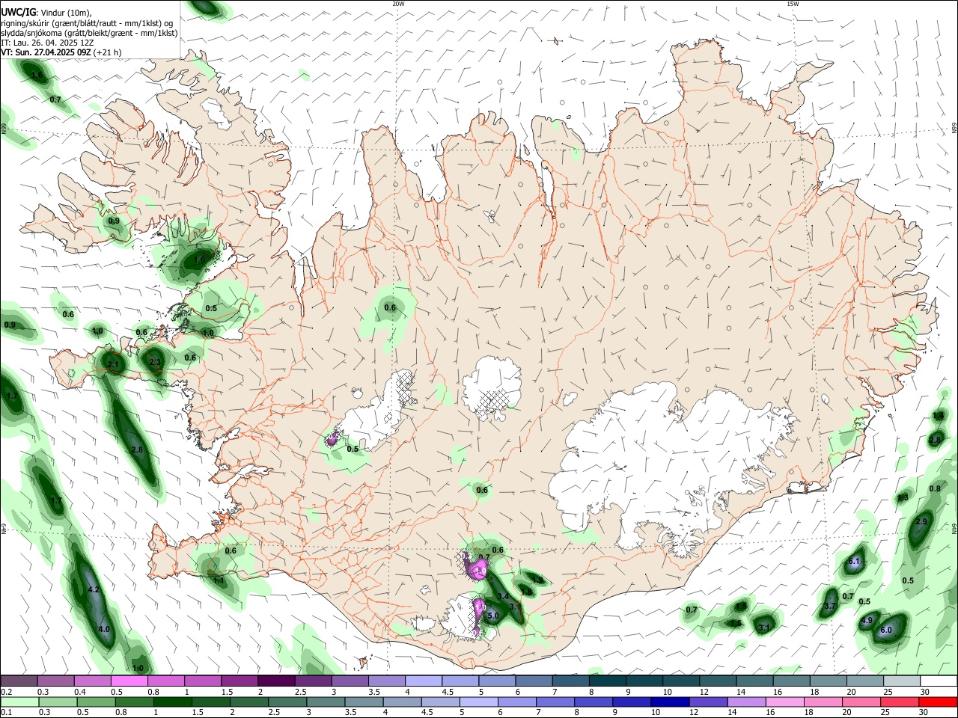Click the white top-row swatch starting at 30
The height and width of the screenshot is (718, 958).
coord(939,681)
